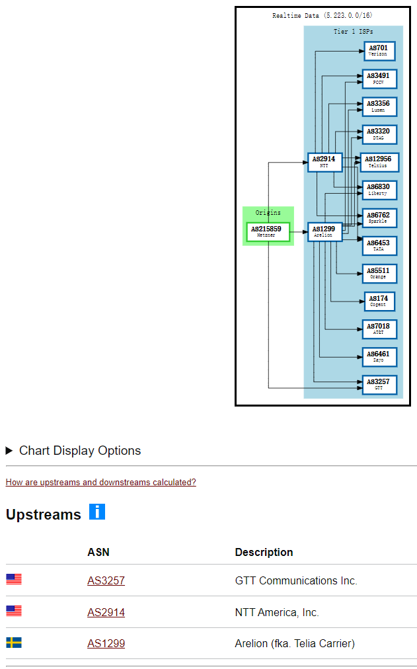Click the AS3320 DTAG node
The image size is (417, 669).
[379, 134]
